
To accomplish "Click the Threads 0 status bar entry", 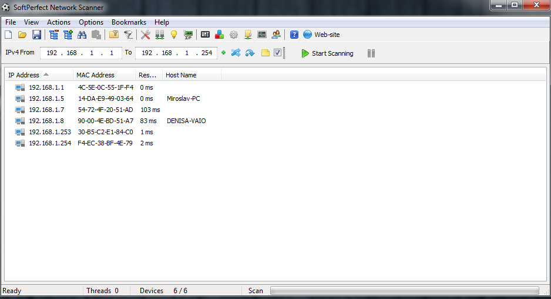I will [103, 291].
